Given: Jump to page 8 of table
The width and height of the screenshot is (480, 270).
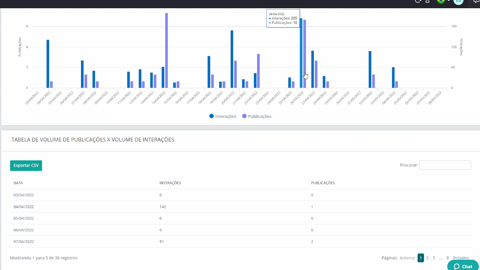Looking at the screenshot, I should coord(447,258).
